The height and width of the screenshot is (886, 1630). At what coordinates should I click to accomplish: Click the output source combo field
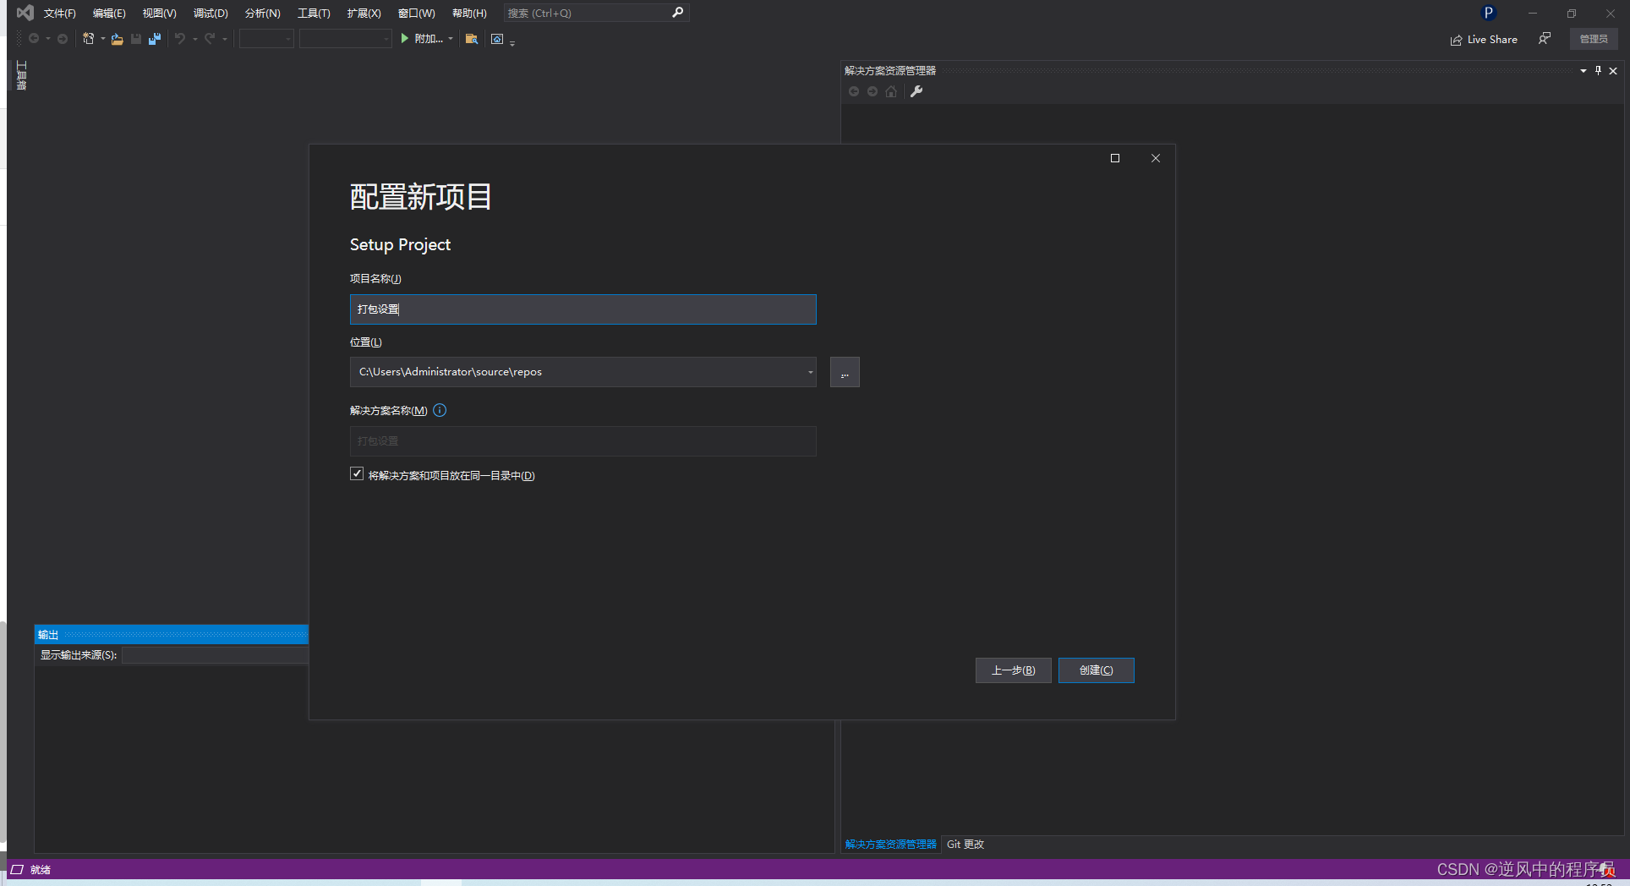[x=216, y=655]
